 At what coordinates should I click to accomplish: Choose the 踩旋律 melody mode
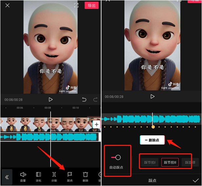[190, 162]
